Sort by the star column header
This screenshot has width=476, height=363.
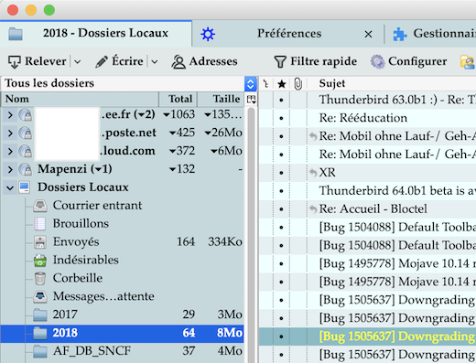[x=282, y=84]
